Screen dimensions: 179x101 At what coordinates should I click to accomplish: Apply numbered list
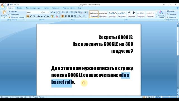67,12
